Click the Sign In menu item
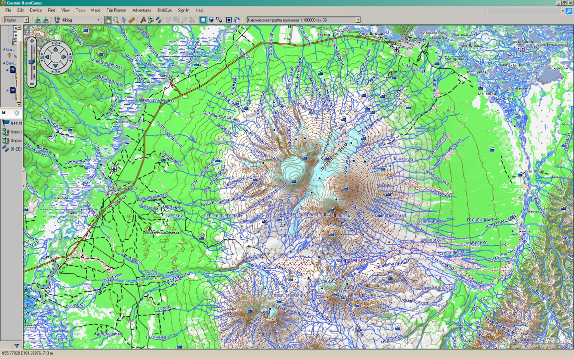Viewport: 574px width, 359px height. tap(183, 10)
